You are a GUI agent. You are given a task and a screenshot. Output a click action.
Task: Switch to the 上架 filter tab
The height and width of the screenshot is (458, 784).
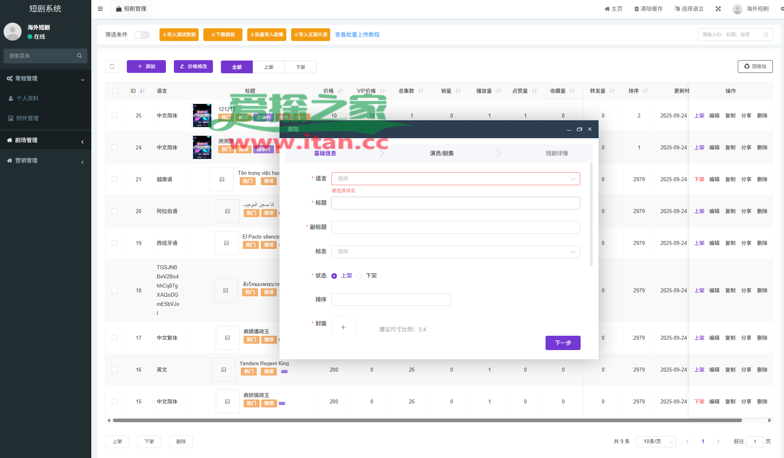point(268,67)
